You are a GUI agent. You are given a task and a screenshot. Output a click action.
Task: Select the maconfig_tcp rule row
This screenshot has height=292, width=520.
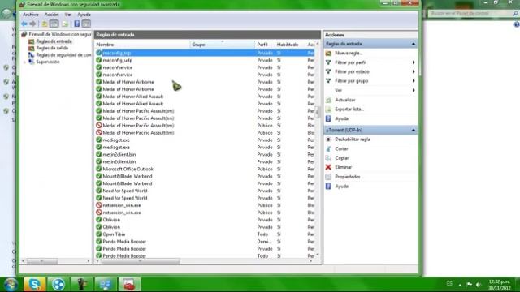click(x=205, y=53)
